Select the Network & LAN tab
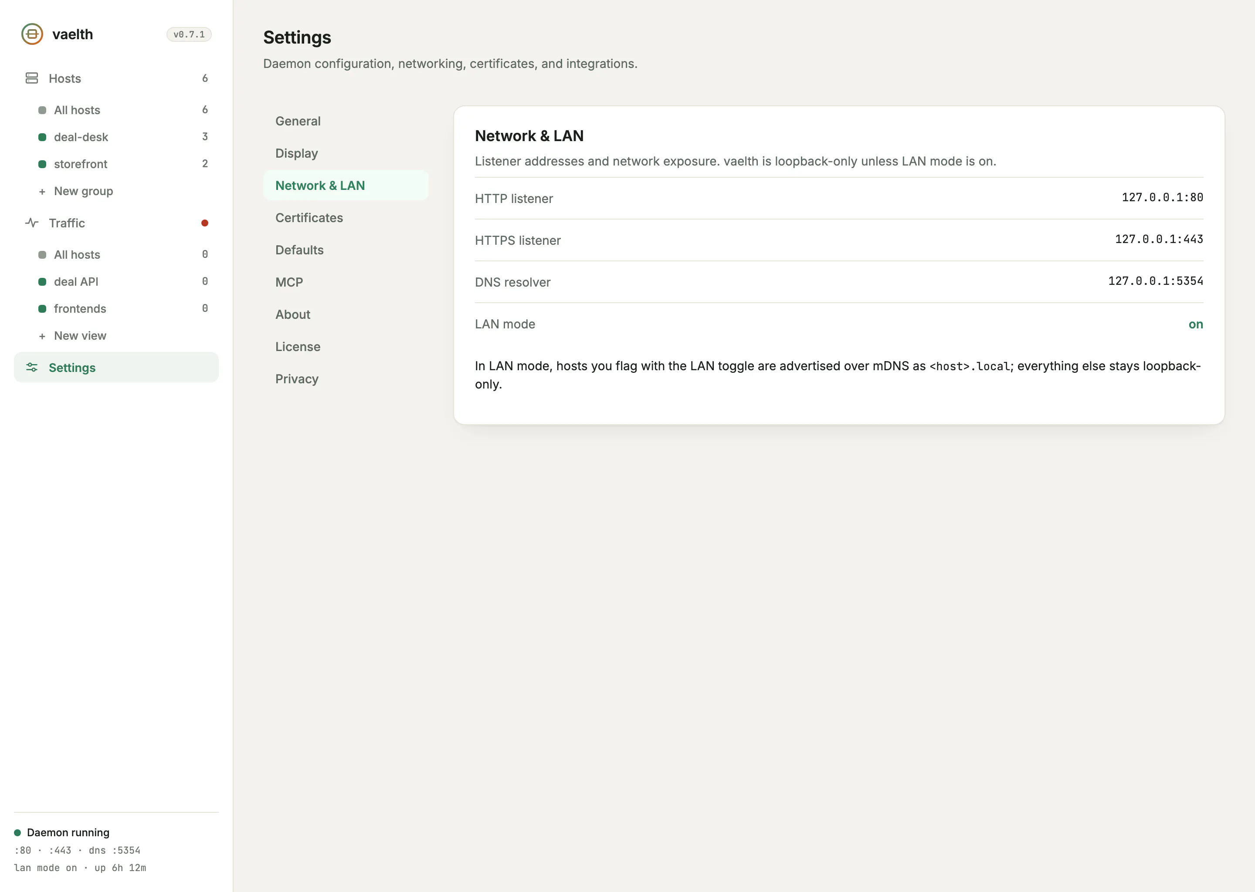The height and width of the screenshot is (892, 1255). (x=346, y=185)
